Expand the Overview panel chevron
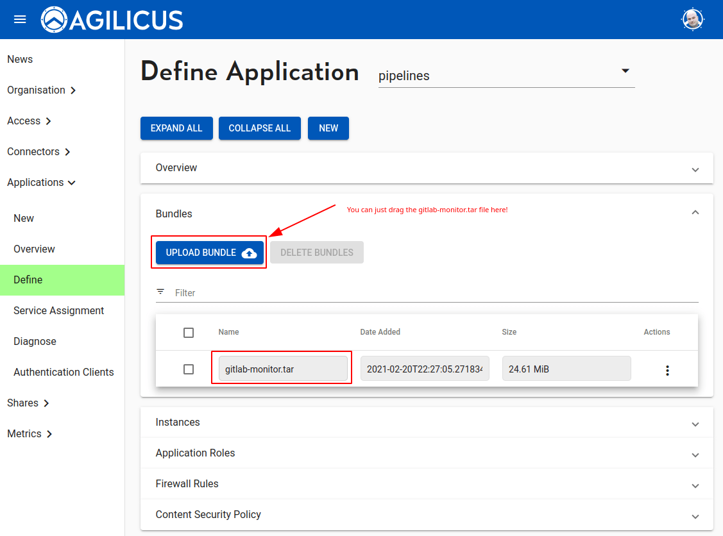 [695, 169]
